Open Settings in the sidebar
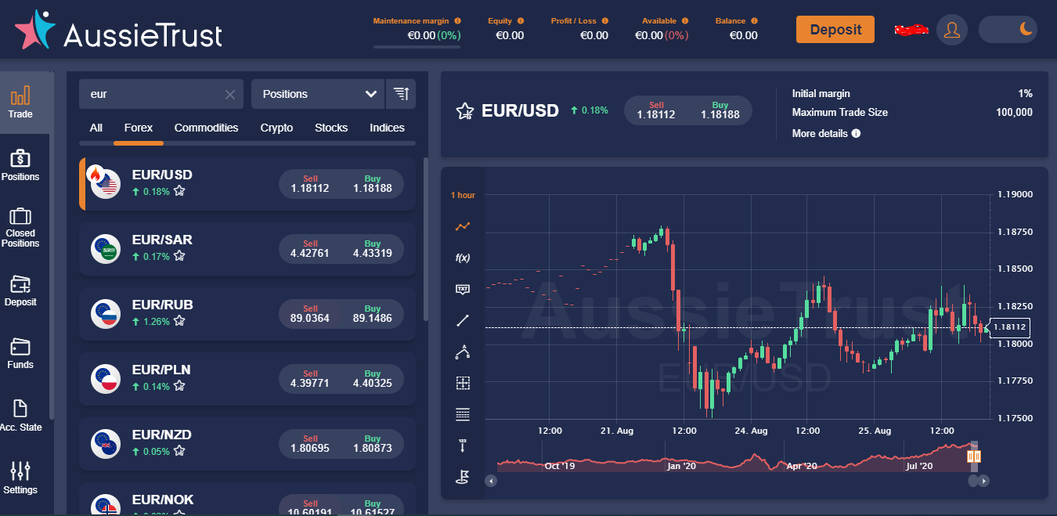Screen dimensions: 1057x516 20,478
